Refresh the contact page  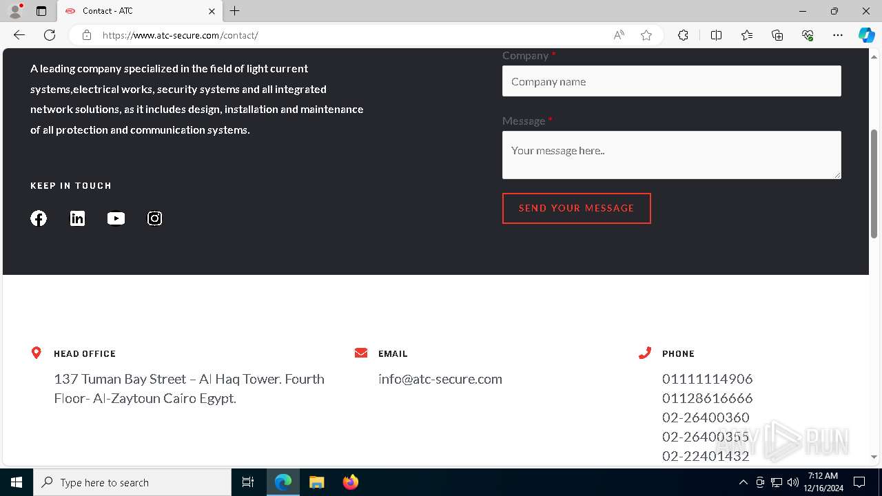coord(50,35)
